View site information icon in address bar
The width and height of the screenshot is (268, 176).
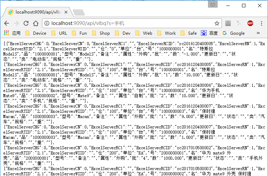coord(47,23)
